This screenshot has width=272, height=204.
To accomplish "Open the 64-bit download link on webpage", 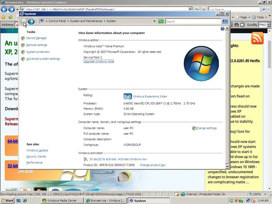I will pos(12,141).
